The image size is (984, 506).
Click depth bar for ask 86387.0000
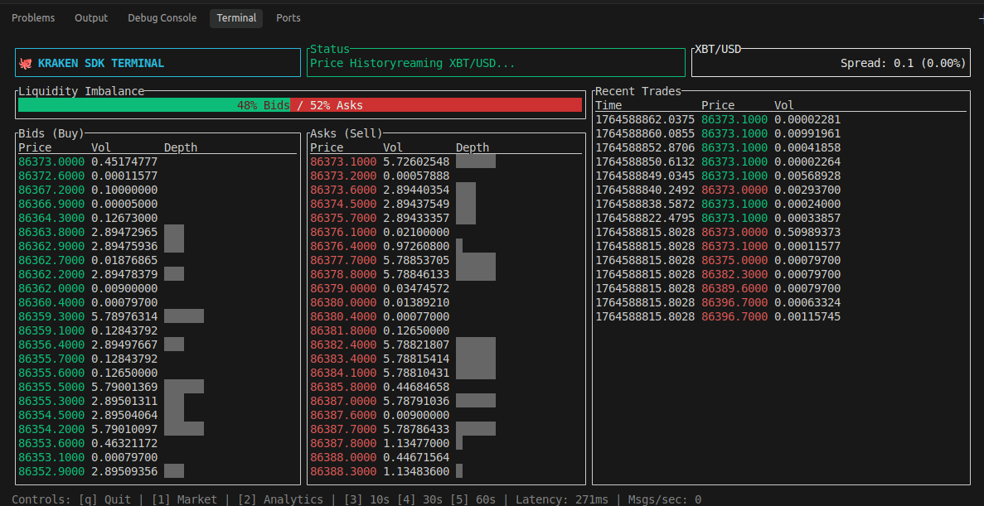click(476, 401)
